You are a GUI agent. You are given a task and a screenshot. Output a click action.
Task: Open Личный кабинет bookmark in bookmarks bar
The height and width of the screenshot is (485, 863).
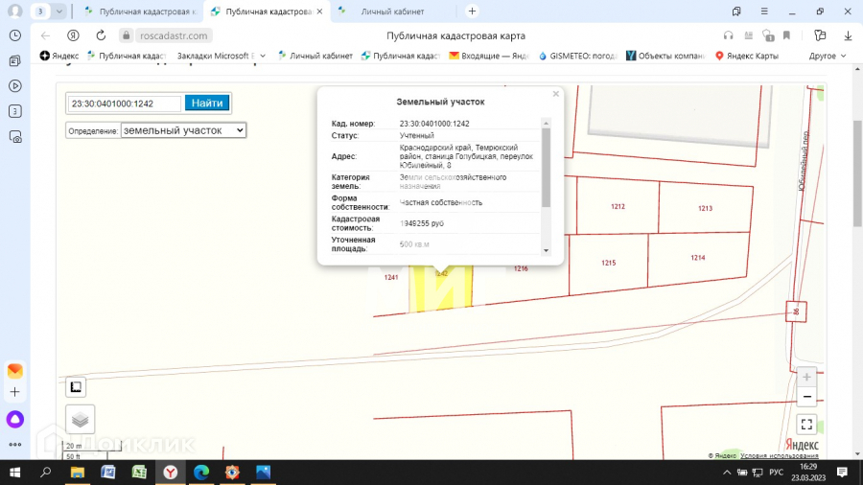315,56
